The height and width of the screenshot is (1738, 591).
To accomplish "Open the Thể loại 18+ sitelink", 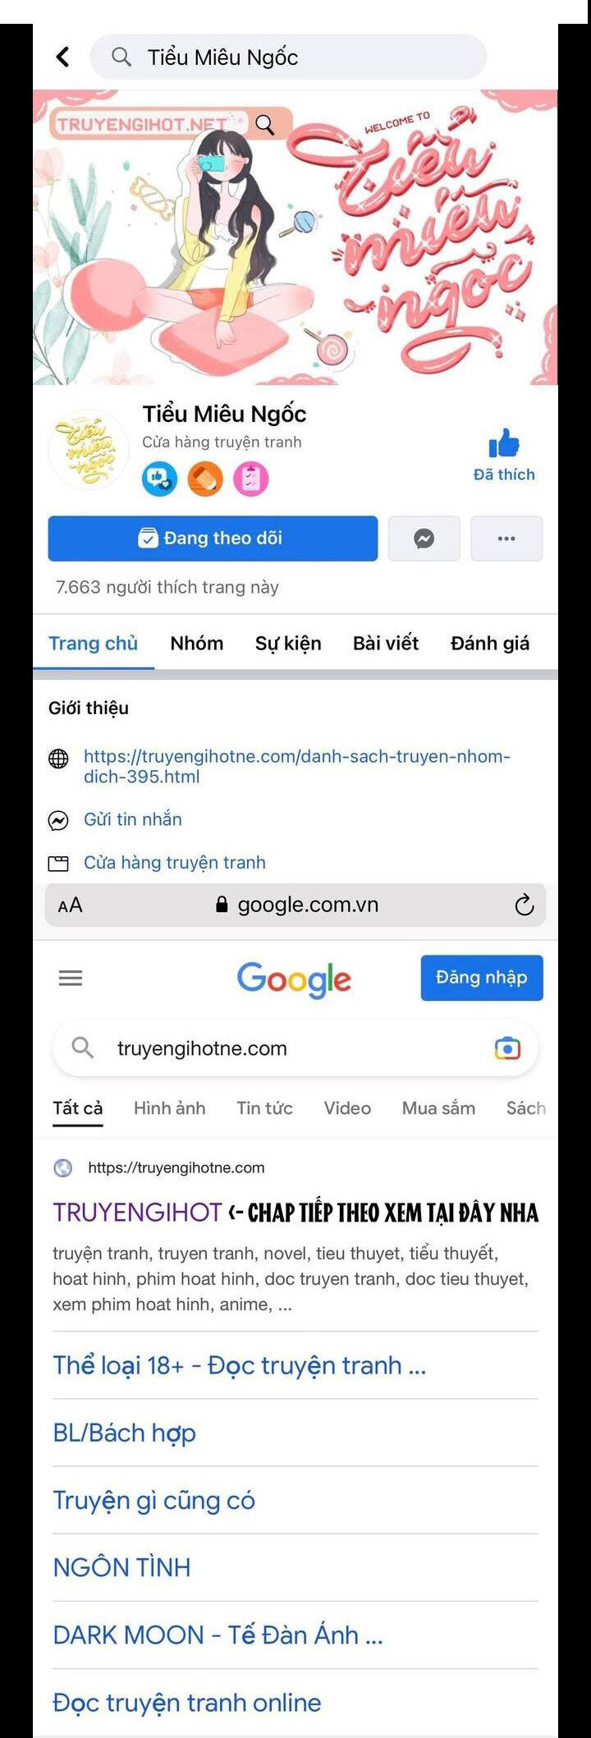I will click(240, 1365).
